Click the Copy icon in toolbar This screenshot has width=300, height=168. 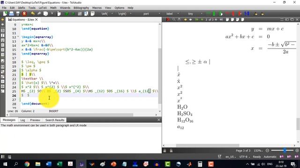point(45,14)
